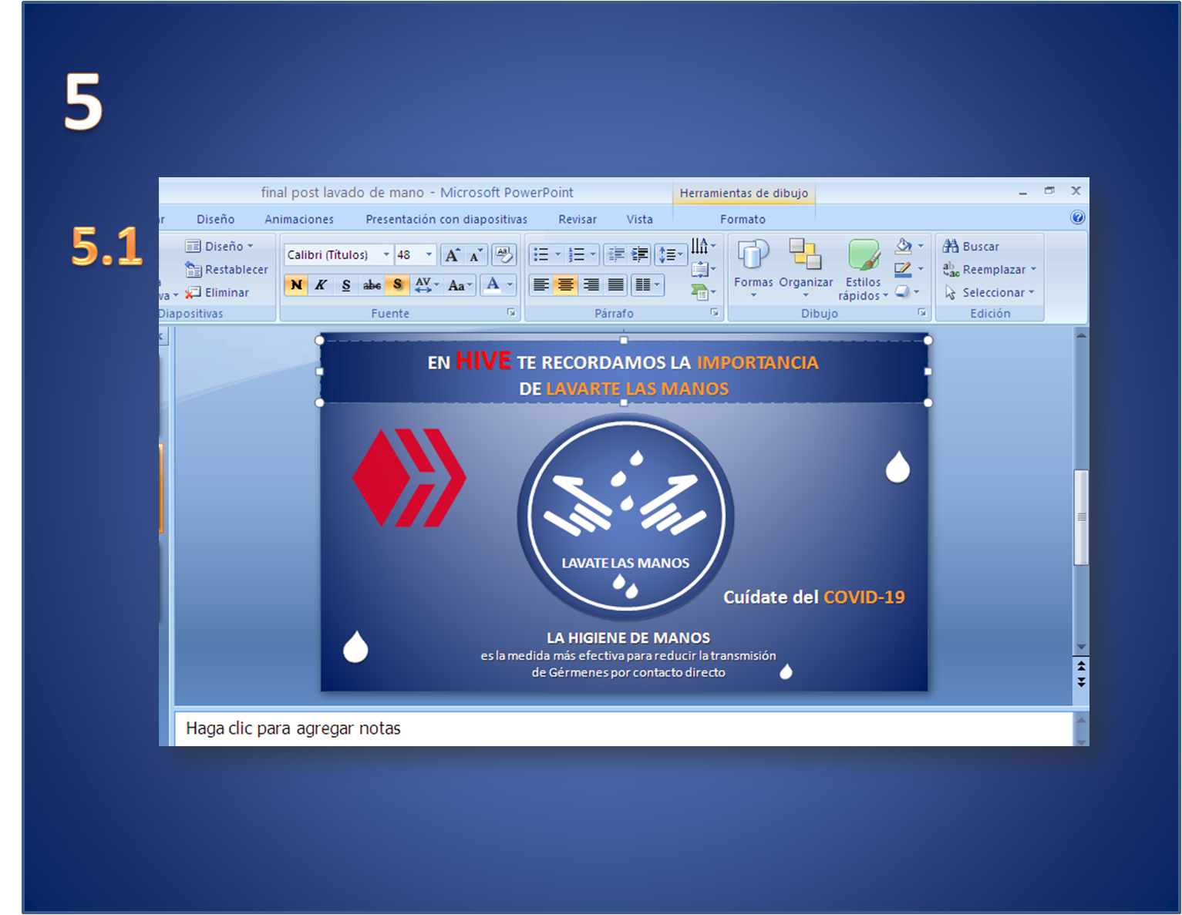
Task: Apply shape outline pencil color
Action: [x=904, y=269]
